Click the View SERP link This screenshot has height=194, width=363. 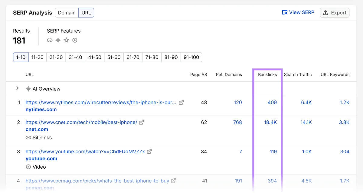click(x=298, y=12)
